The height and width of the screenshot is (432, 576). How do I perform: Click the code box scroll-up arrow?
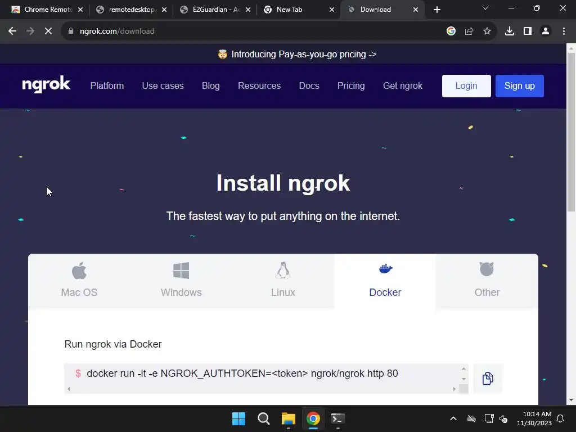click(463, 368)
